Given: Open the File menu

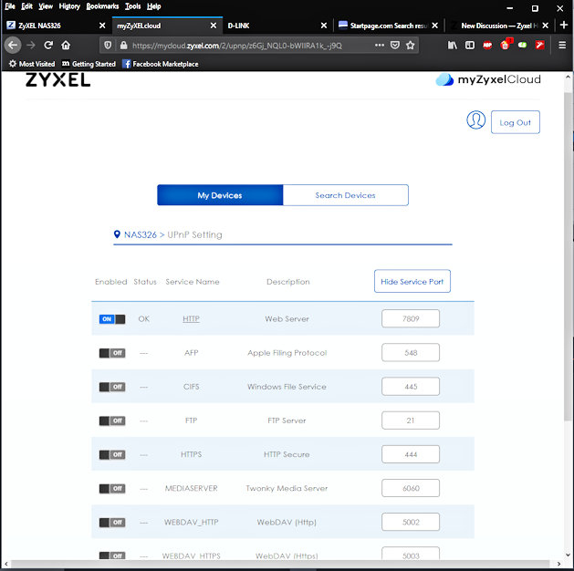Looking at the screenshot, I should pyautogui.click(x=10, y=6).
